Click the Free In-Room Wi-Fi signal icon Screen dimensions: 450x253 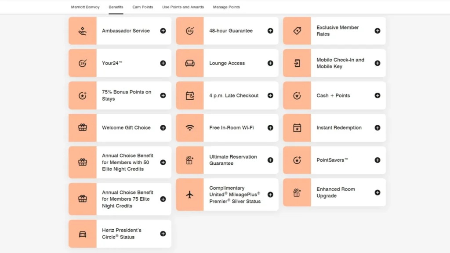[190, 128]
